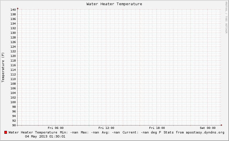Select the "Fri 12:00" time axis label
Screen dimensions: 229x141
tap(106, 128)
